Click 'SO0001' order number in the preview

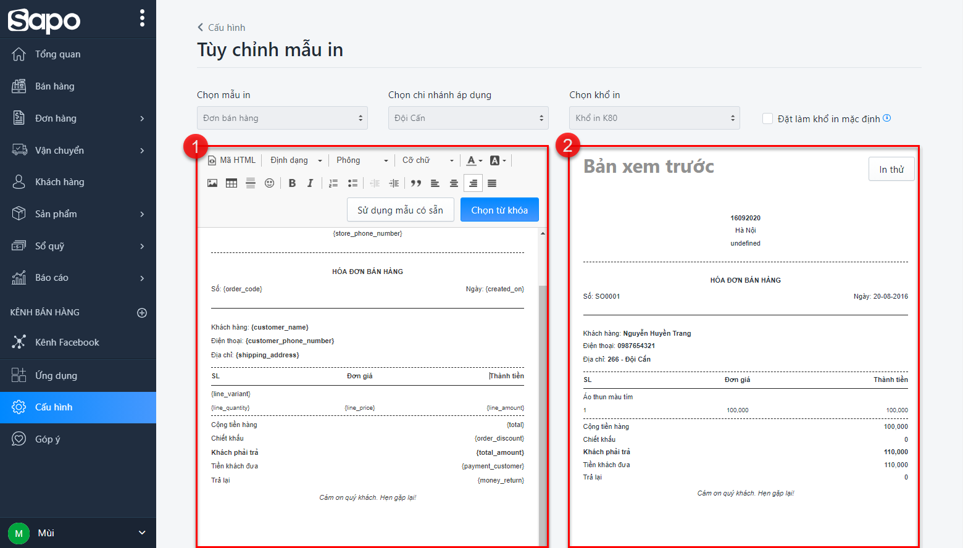607,297
